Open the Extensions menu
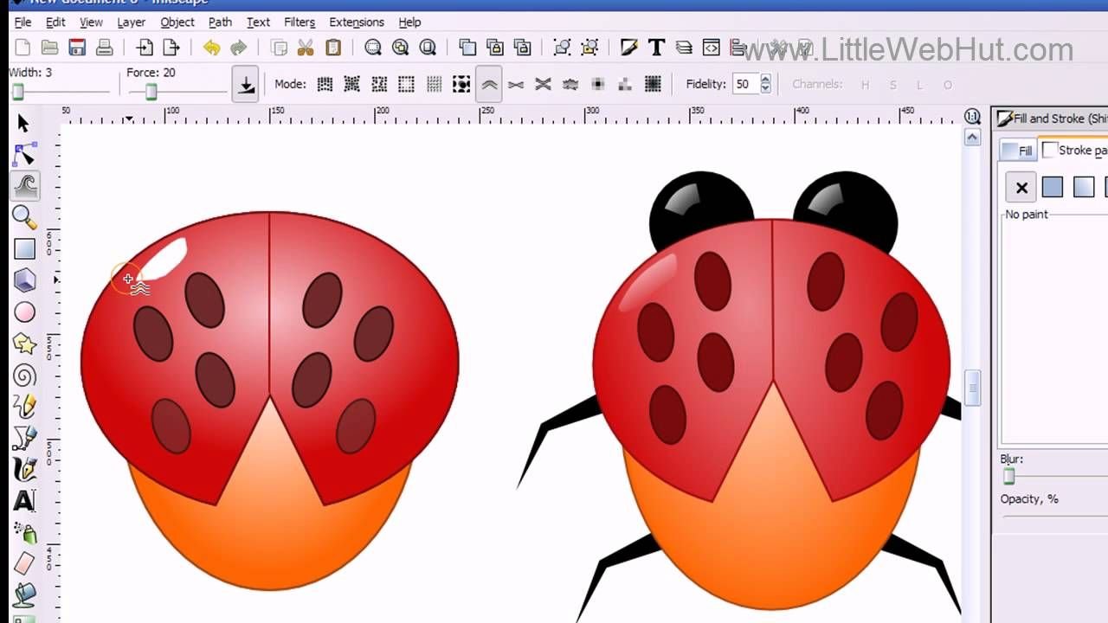 tap(356, 22)
